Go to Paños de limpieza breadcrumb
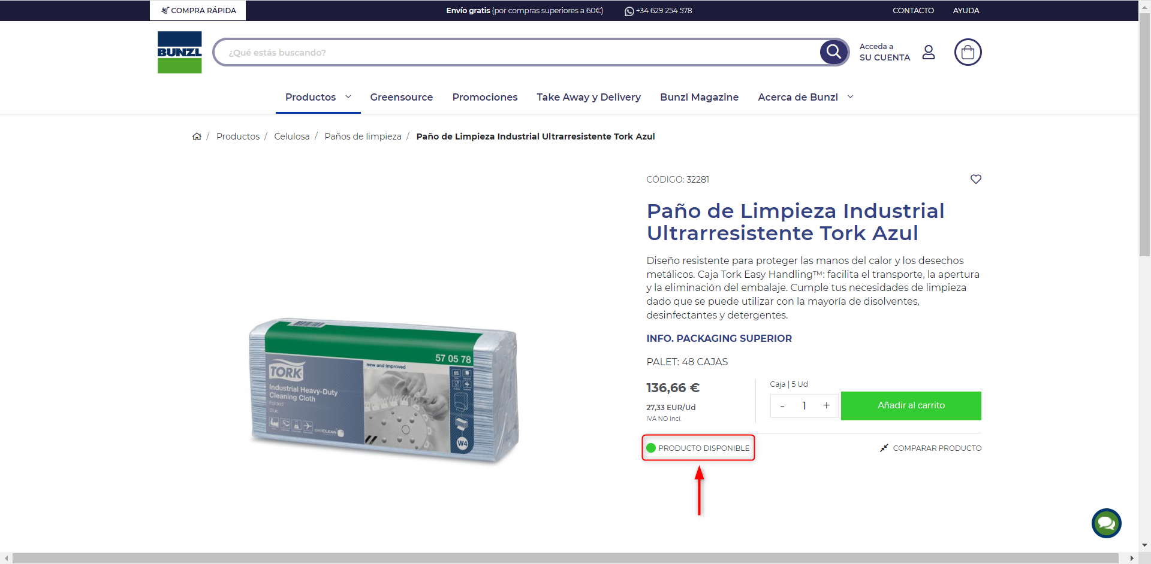The image size is (1151, 564). click(x=363, y=137)
